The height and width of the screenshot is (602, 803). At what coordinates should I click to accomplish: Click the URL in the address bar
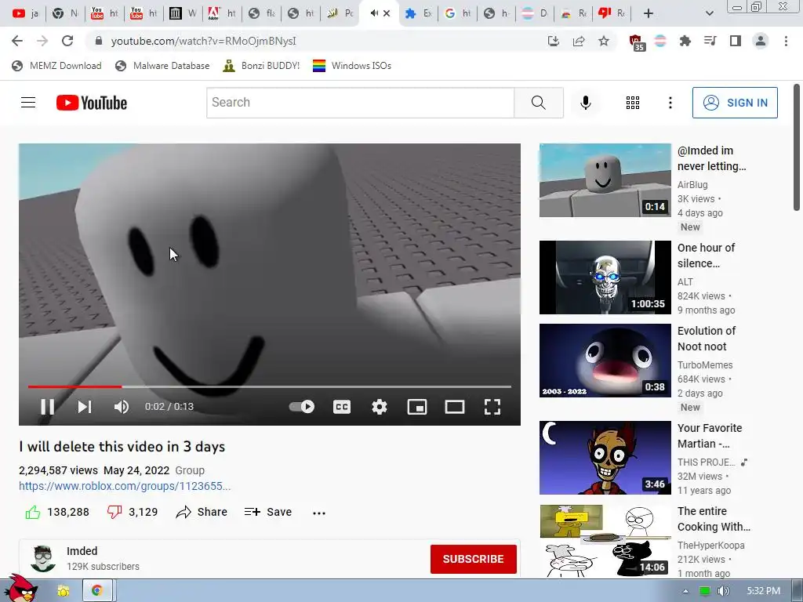tap(203, 41)
